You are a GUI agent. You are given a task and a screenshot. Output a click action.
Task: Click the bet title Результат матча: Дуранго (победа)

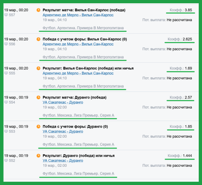pos(74,98)
